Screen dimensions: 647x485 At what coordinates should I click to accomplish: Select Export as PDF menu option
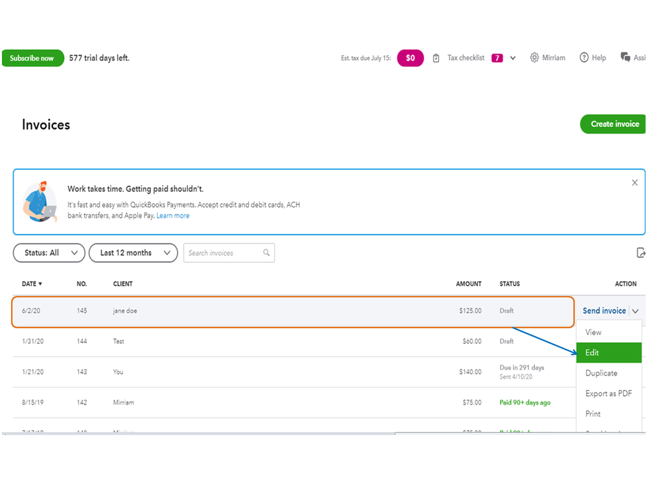pos(608,394)
